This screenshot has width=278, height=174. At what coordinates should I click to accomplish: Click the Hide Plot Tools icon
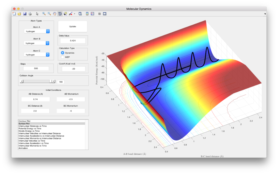pyautogui.click(x=99, y=14)
